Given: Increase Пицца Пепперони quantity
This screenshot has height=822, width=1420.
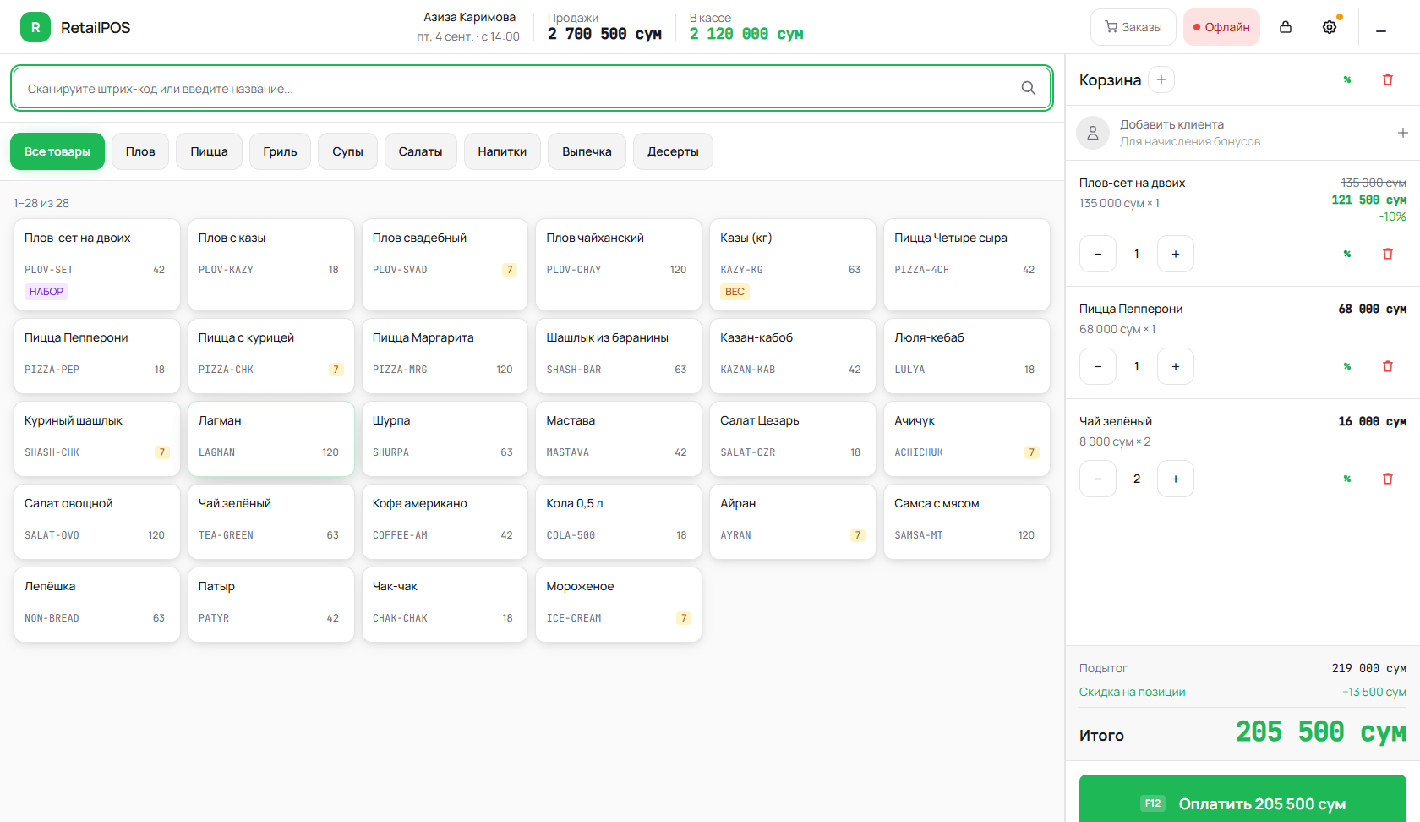Looking at the screenshot, I should (x=1176, y=366).
